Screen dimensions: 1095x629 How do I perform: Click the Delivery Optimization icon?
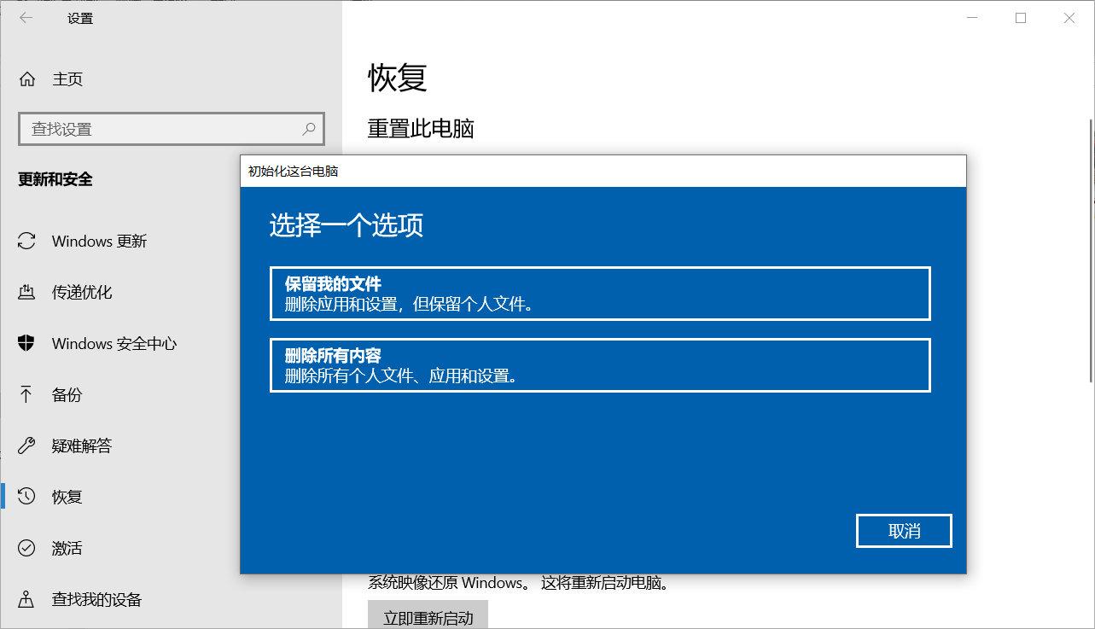click(x=27, y=292)
